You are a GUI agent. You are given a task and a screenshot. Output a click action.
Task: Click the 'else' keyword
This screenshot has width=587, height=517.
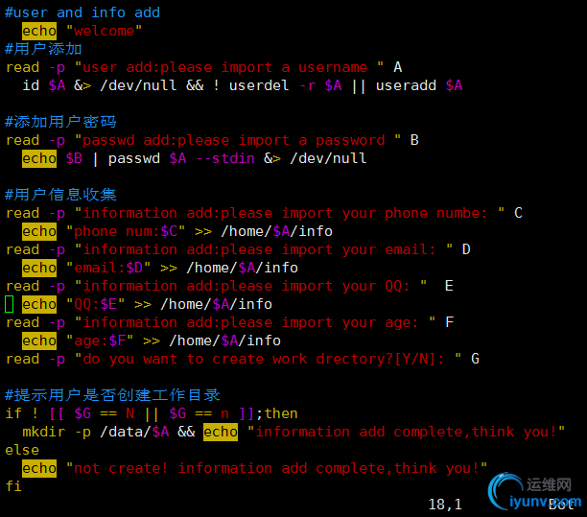click(x=22, y=450)
